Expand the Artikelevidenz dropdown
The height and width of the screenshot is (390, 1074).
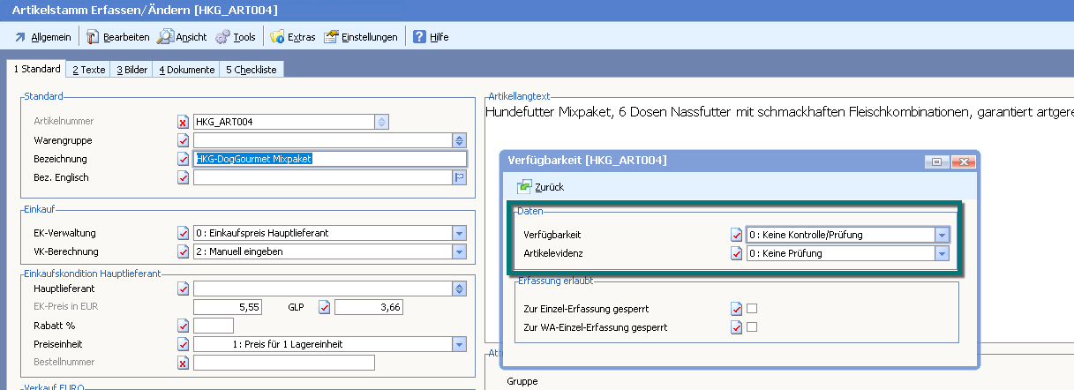(x=942, y=253)
